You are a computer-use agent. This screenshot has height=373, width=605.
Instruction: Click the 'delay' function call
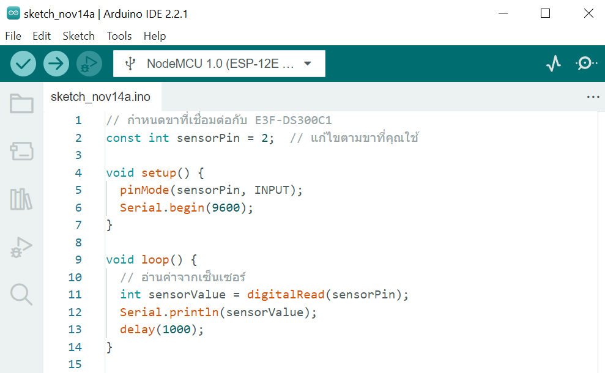tap(138, 330)
